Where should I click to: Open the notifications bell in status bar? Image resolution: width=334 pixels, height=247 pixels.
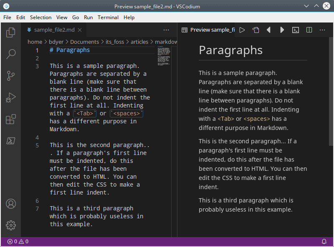click(324, 242)
